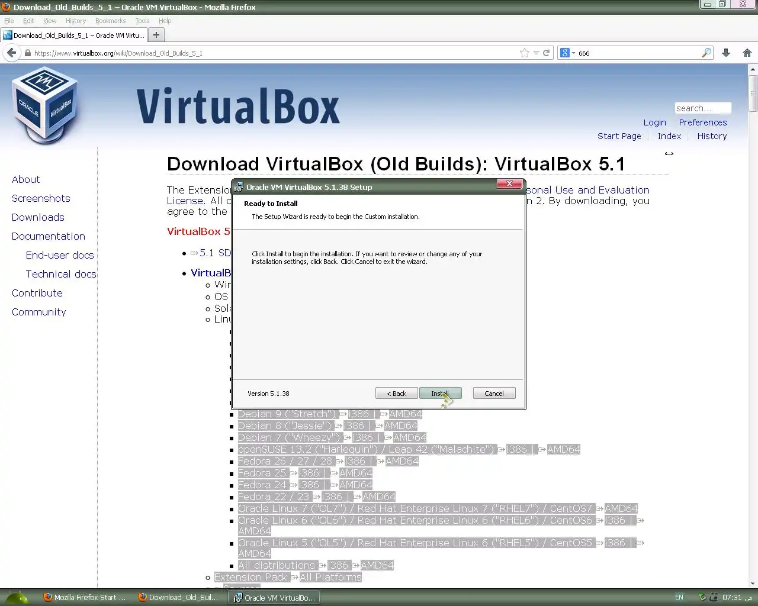Click the Debian 7 Wheezy AMD64 link

[410, 437]
